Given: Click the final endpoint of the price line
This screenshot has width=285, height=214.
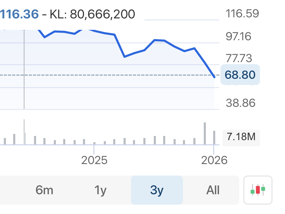Looking at the screenshot, I should pos(215,77).
